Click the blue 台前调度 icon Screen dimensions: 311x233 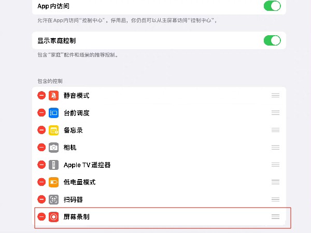click(53, 113)
